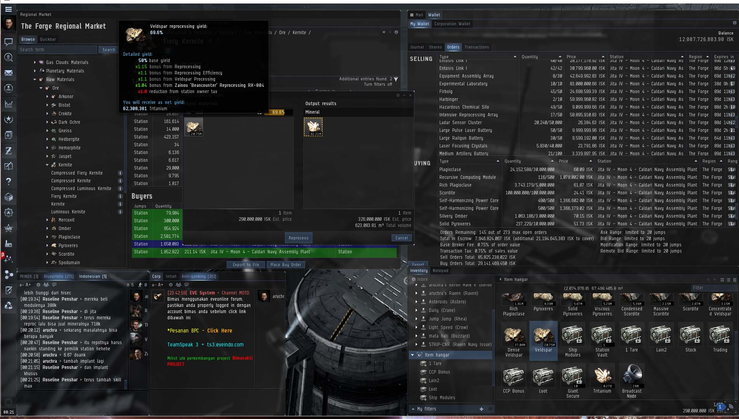Viewport: 739px width, 419px height.
Task: Click the Veldspar item in Item hangar
Action: [543, 340]
